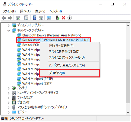Viewport: 131px width, 122px height.
Task: Choose ドライバーの更新(P) from context menu
Action: (70, 46)
